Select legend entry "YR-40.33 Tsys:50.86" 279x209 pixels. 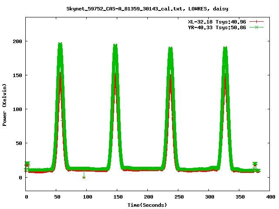(x=217, y=27)
